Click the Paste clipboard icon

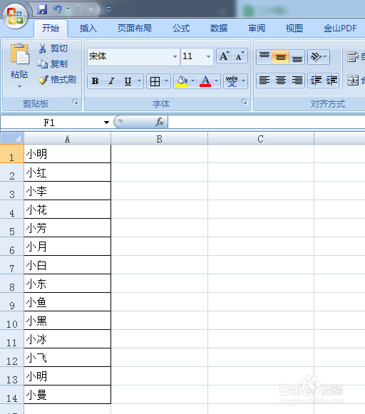[19, 54]
